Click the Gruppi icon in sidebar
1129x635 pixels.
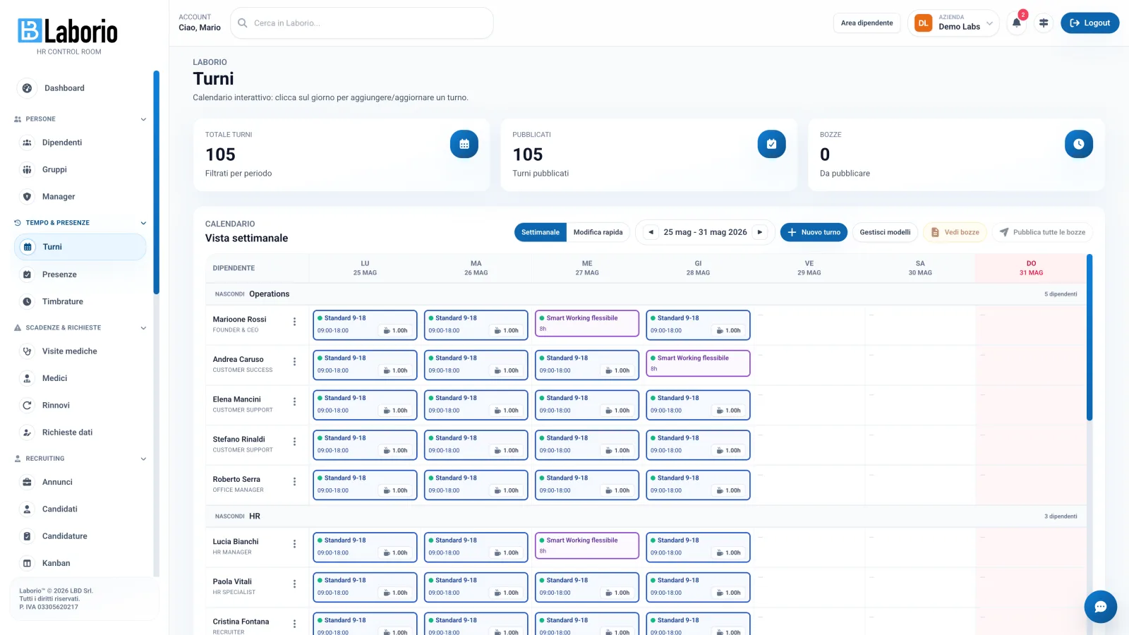click(x=27, y=169)
